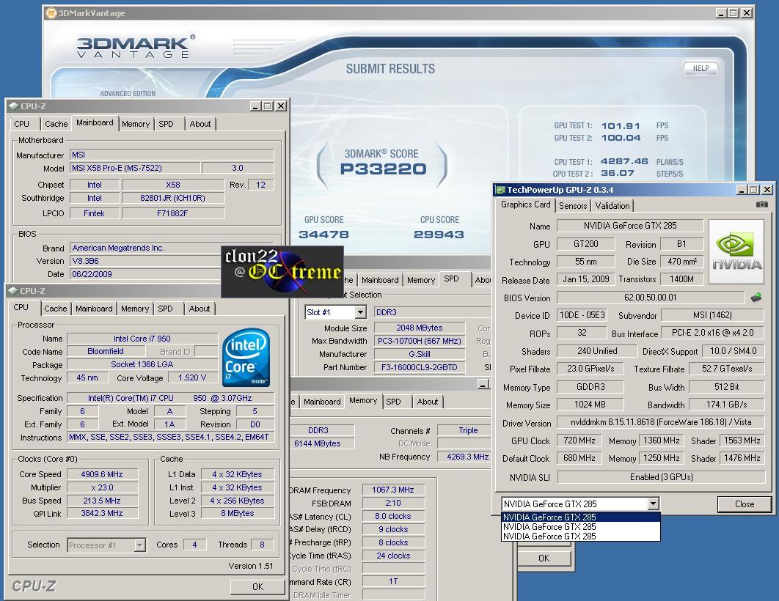The height and width of the screenshot is (601, 779).
Task: Click the GPU score 34478
Action: point(323,235)
